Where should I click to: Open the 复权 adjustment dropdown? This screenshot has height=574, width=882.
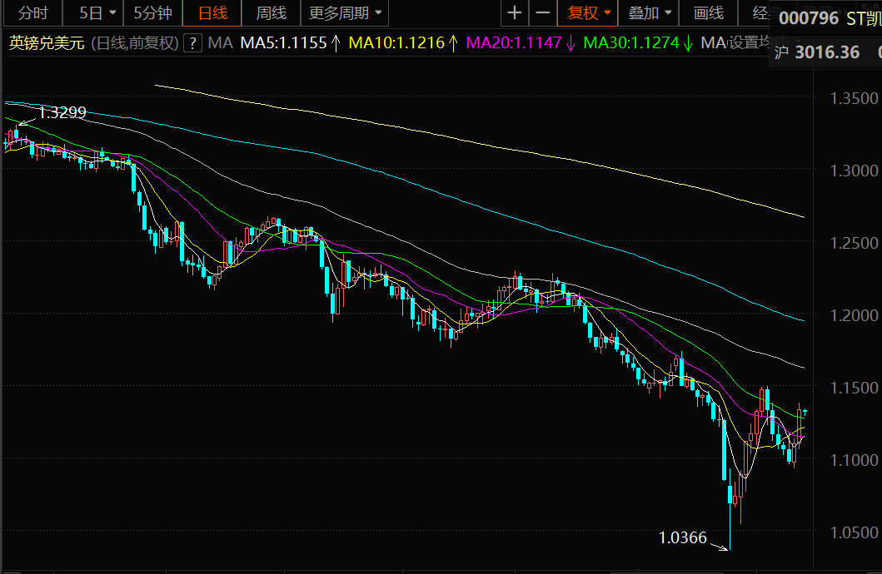[588, 13]
